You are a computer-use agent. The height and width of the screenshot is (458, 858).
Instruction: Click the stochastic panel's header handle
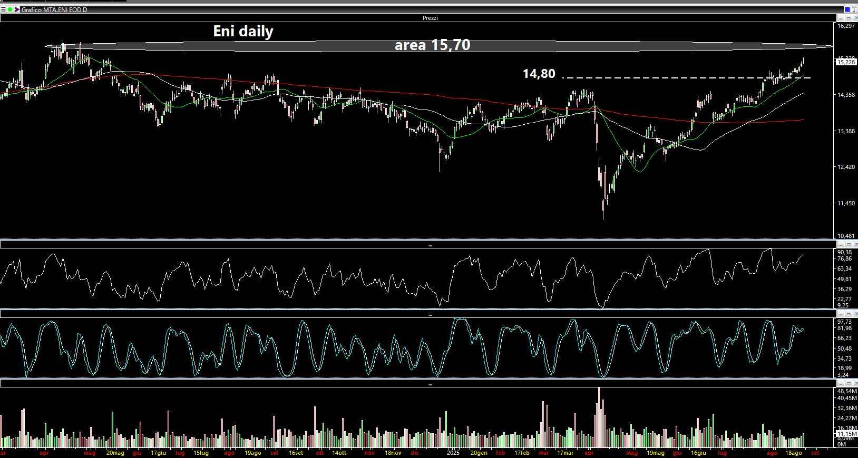click(x=430, y=315)
